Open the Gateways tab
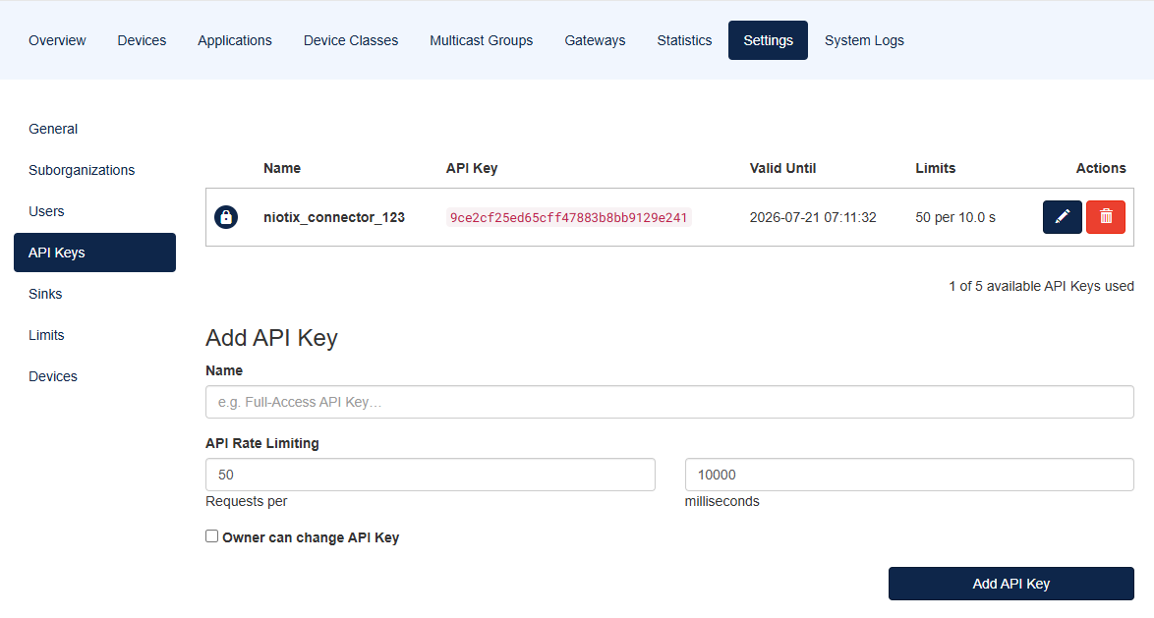Viewport: 1154px width, 618px height. point(595,40)
